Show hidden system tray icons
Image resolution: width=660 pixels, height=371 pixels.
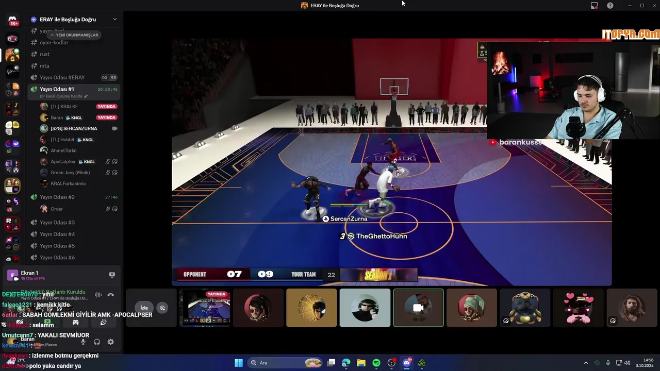[586, 363]
